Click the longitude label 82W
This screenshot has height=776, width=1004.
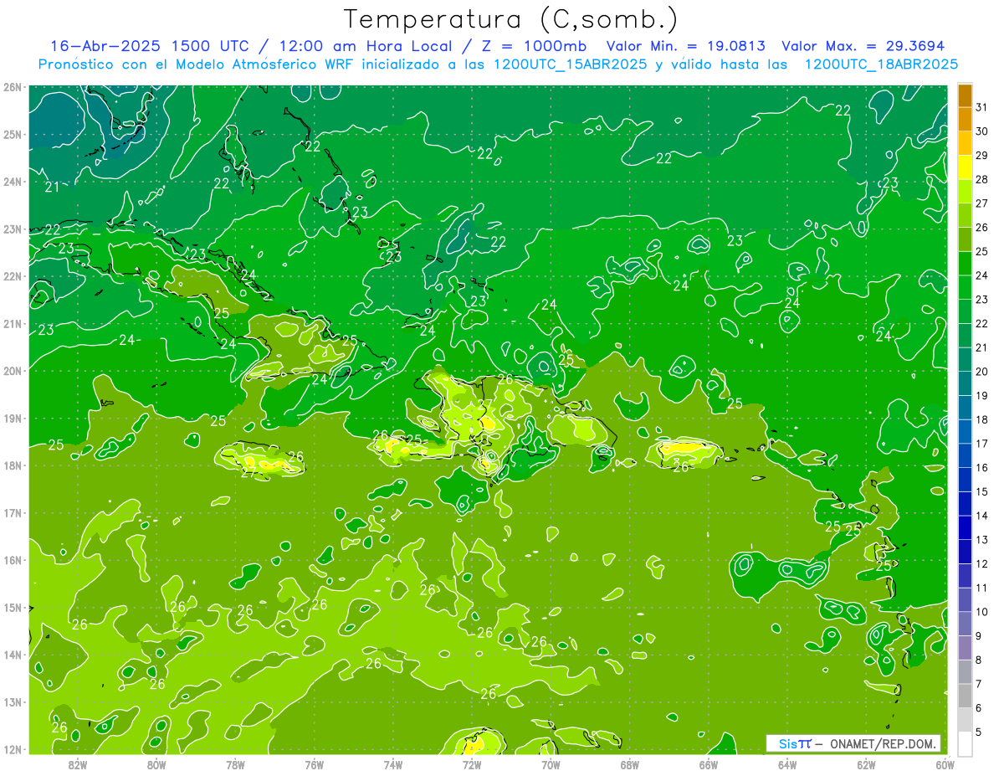click(78, 765)
